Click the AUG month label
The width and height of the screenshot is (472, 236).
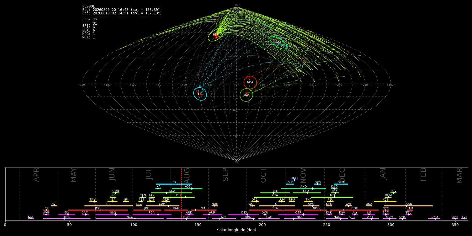point(187,174)
